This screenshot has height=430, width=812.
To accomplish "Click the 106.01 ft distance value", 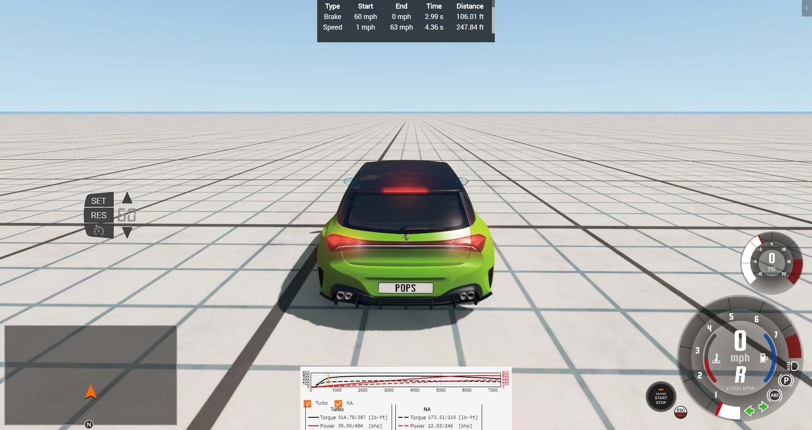I will tap(470, 16).
